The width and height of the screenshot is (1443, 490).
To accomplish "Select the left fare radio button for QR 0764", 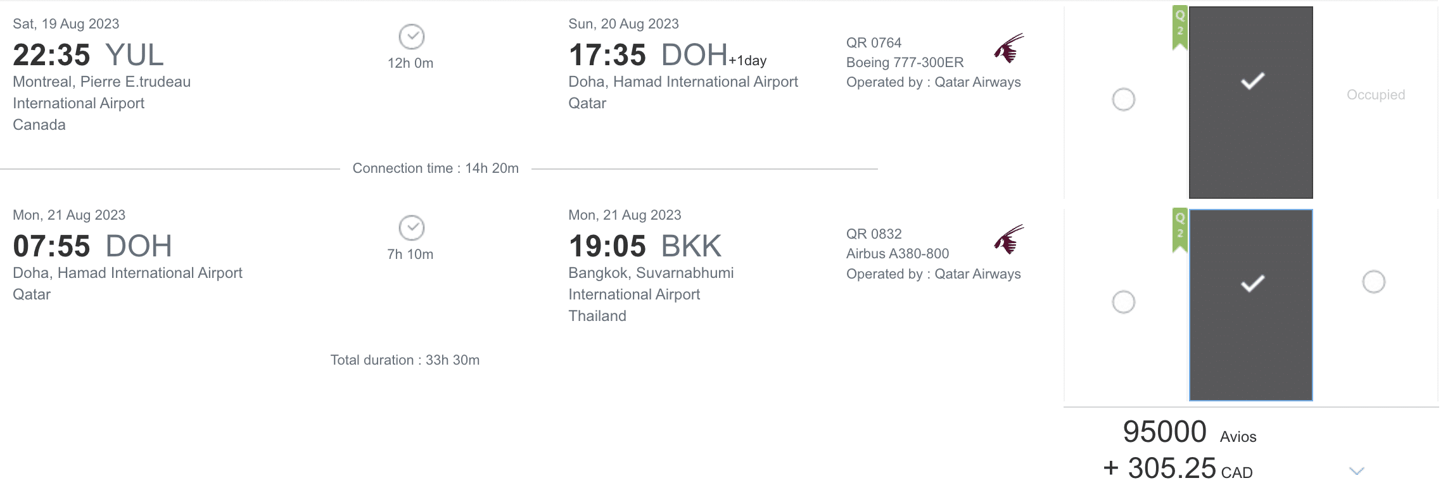I will pyautogui.click(x=1124, y=99).
